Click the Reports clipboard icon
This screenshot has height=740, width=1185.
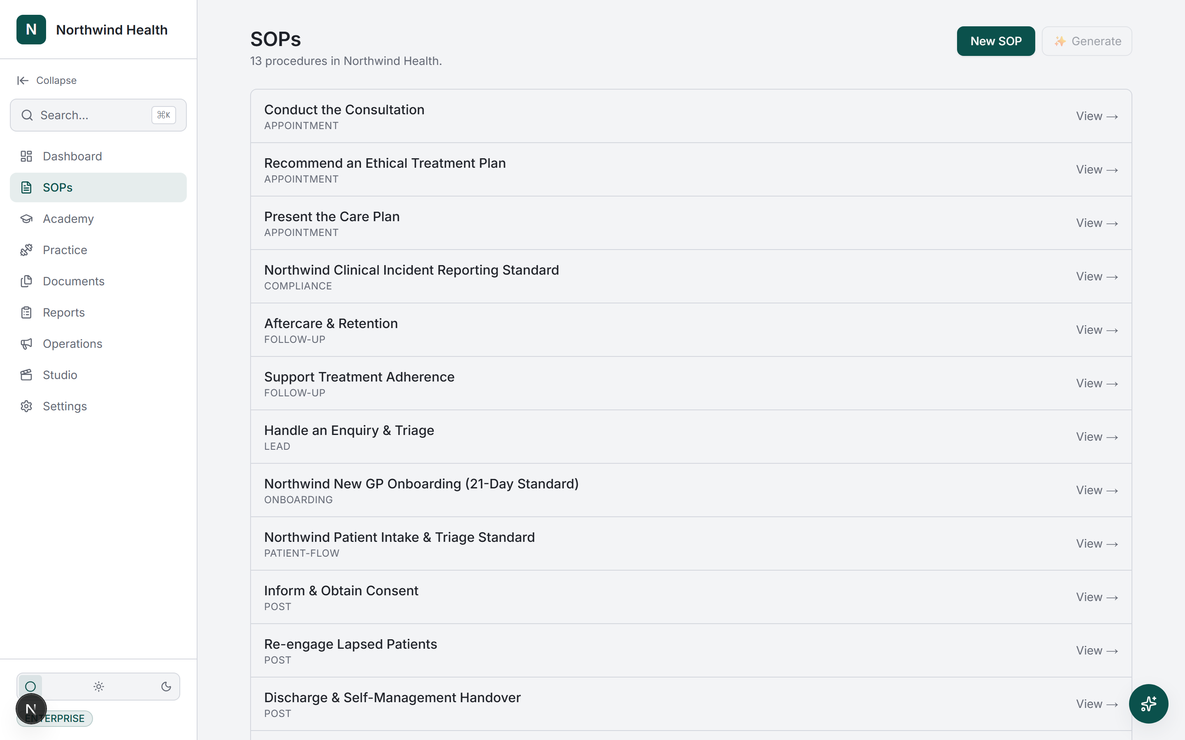[x=26, y=313]
